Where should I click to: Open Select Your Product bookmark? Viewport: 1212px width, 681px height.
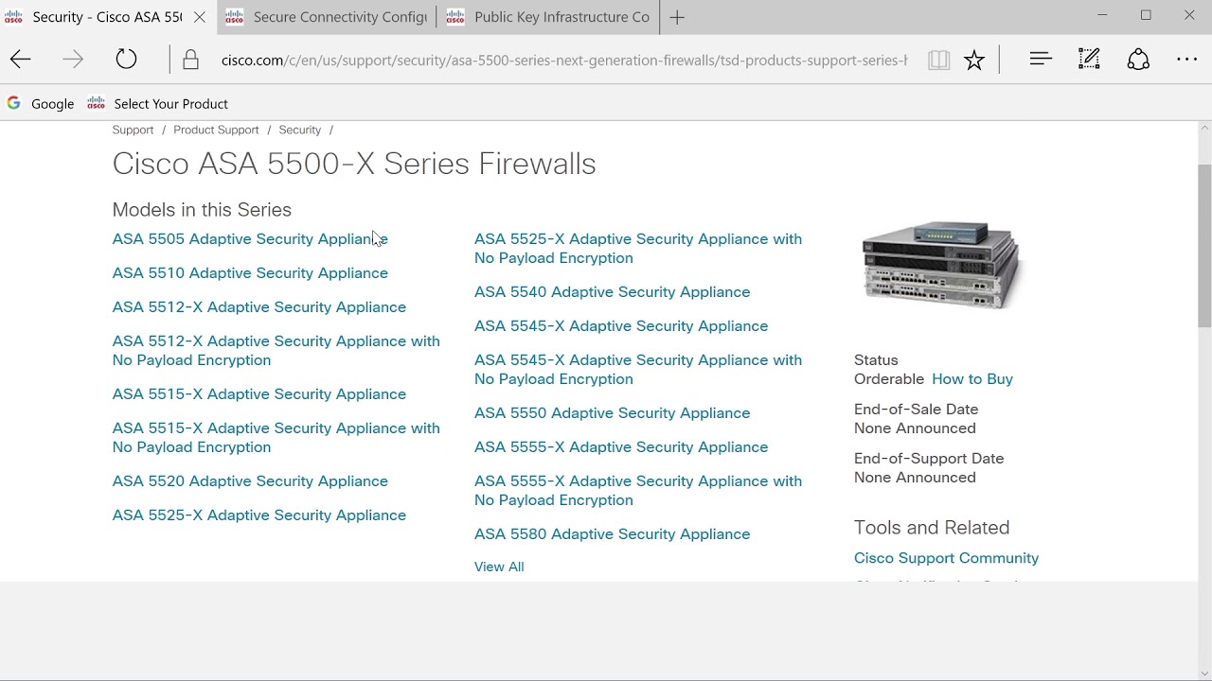158,103
